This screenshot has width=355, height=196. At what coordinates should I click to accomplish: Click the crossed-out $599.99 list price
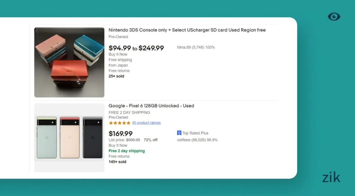(133, 140)
